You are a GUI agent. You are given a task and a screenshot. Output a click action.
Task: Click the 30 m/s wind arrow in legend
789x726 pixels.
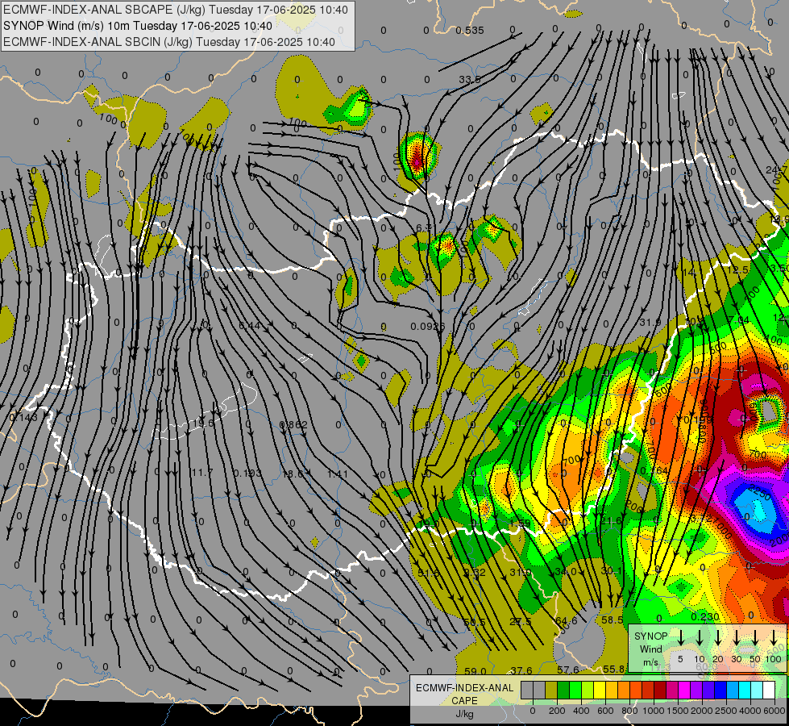736,637
